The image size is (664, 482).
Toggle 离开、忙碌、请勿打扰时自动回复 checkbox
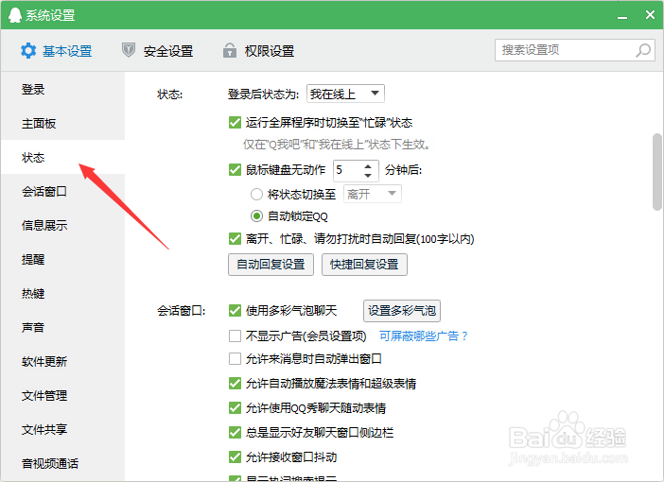coord(235,239)
